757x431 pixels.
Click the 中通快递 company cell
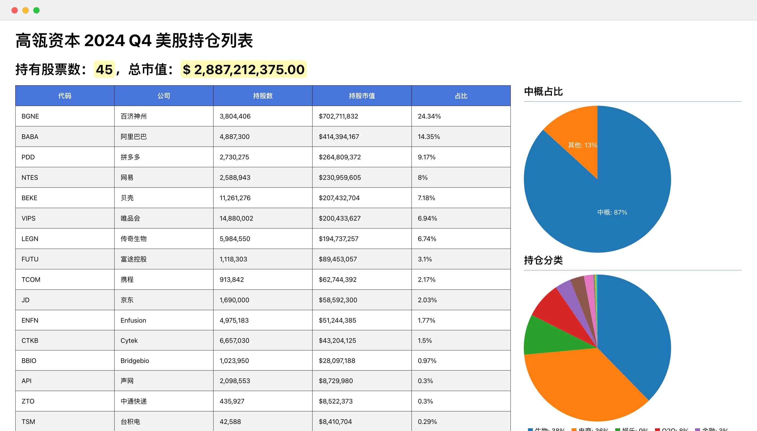coord(164,401)
